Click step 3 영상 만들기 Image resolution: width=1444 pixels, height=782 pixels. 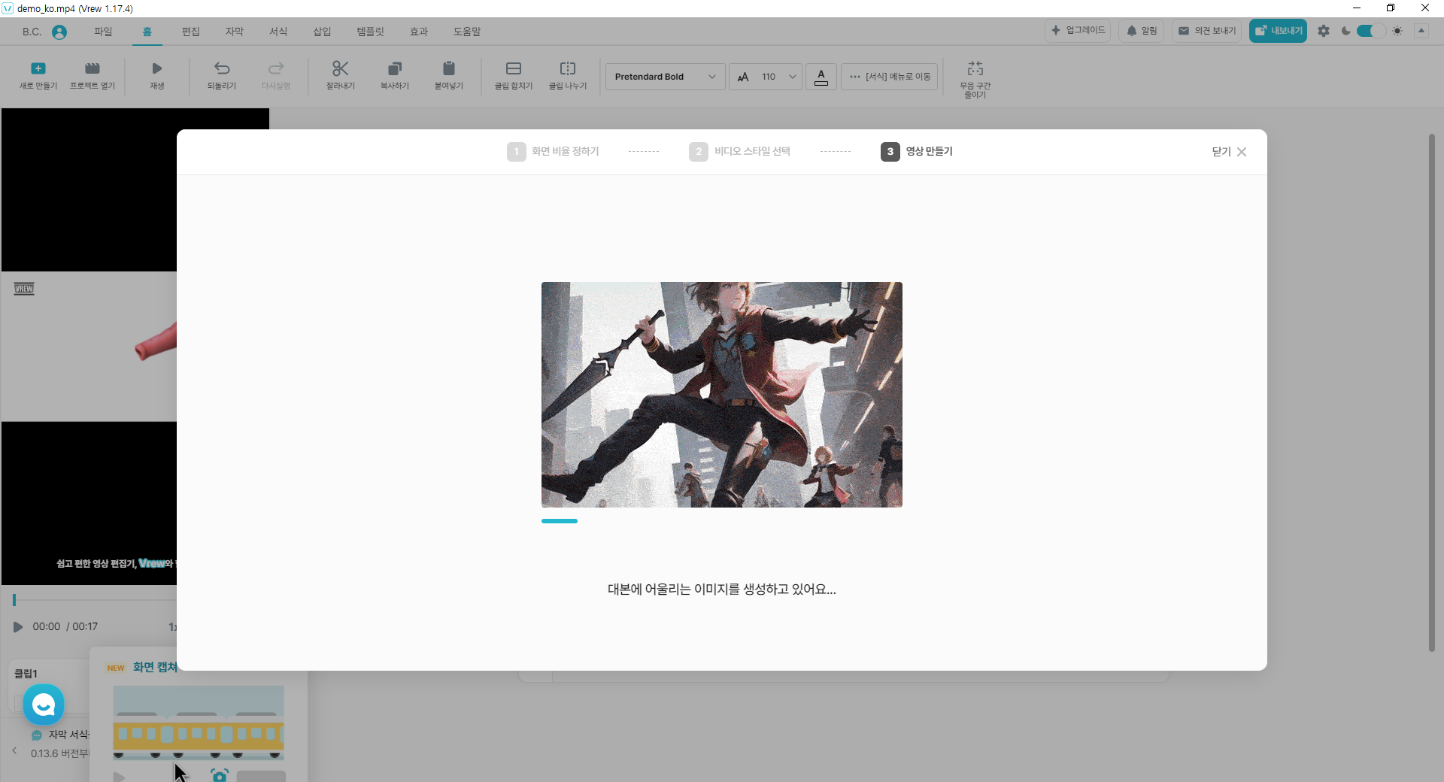pos(917,151)
